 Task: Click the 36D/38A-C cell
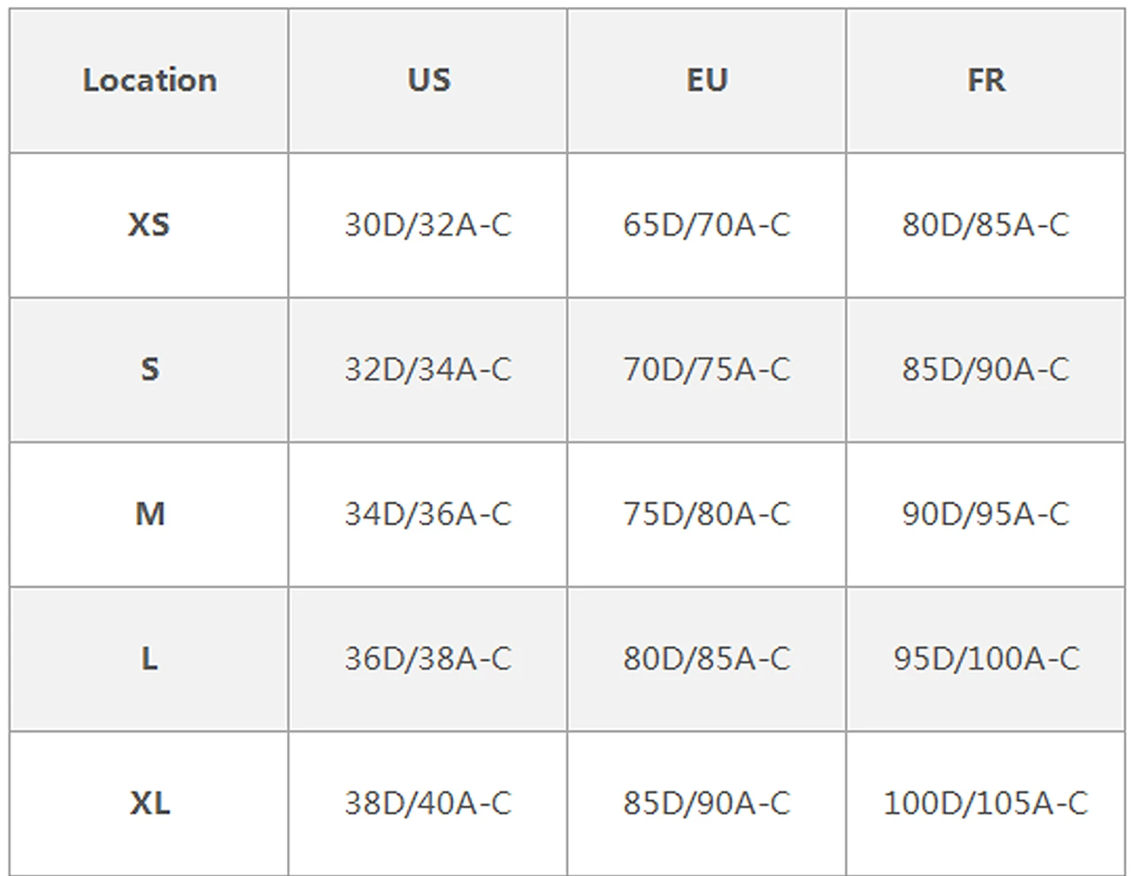click(x=428, y=658)
